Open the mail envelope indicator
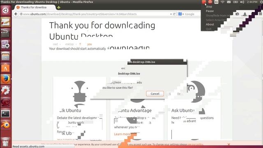Screen dimensions: 263x148 point(229,2)
